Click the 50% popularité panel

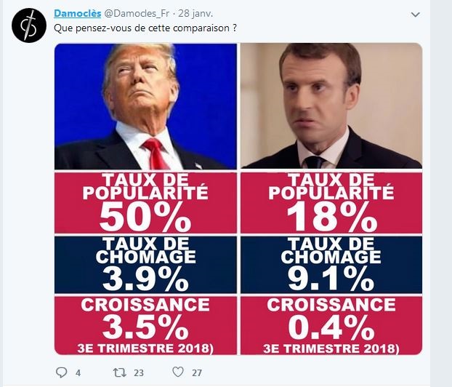click(145, 202)
